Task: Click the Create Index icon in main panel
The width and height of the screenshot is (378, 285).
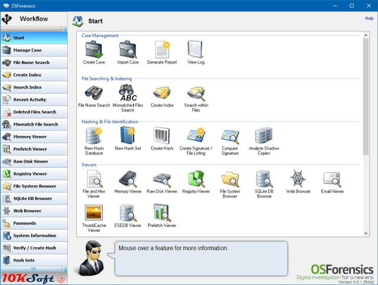Action: tap(162, 92)
